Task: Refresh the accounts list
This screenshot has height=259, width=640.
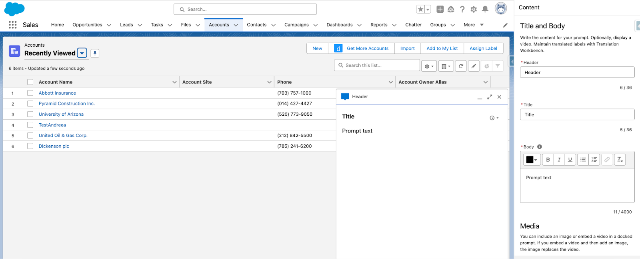Action: pos(461,66)
